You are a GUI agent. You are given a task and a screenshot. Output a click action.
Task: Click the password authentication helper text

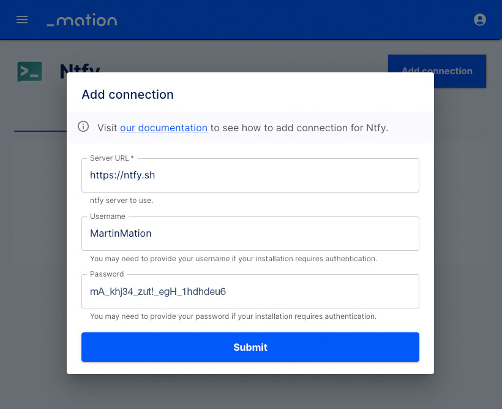[233, 316]
